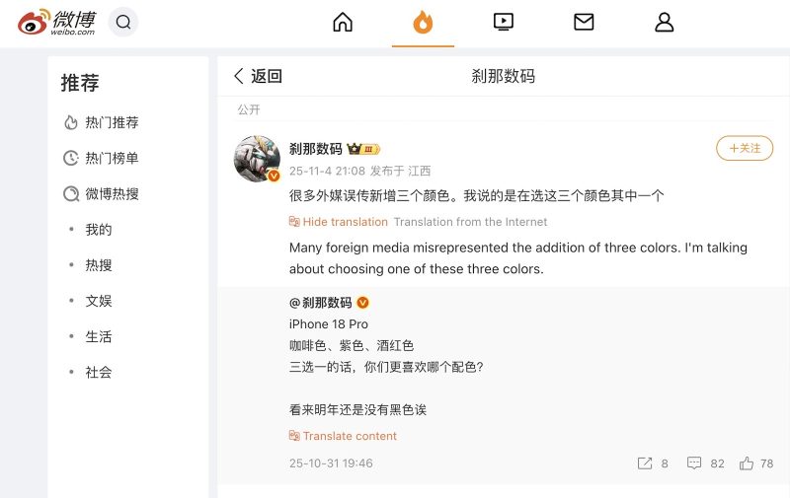Screen dimensions: 790x498
Task: Open 生活 sidebar category
Action: point(98,336)
